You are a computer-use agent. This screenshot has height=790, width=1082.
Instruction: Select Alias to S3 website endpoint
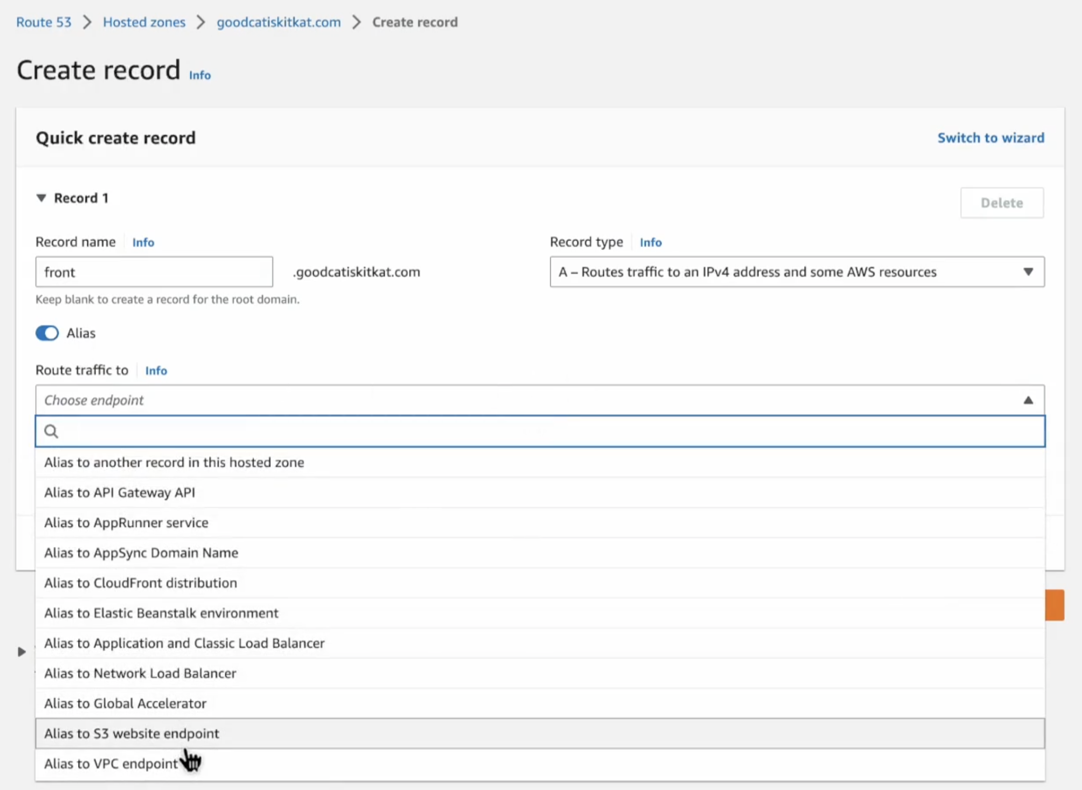click(x=540, y=733)
